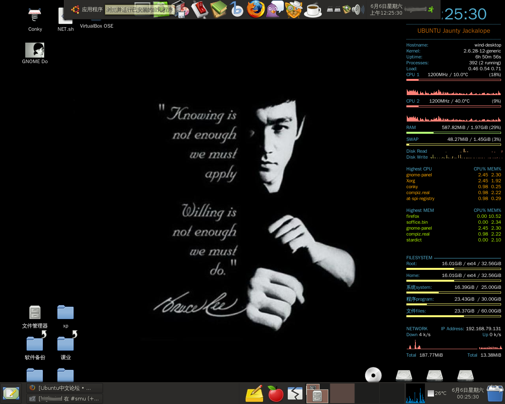This screenshot has height=404, width=505.
Task: Click the 'UBUNTU Jaunty Jackalope' heading
Action: click(x=454, y=31)
